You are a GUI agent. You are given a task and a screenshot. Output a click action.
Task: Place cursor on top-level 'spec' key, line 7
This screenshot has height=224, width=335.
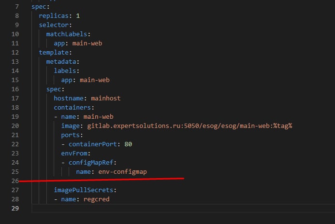[39, 7]
